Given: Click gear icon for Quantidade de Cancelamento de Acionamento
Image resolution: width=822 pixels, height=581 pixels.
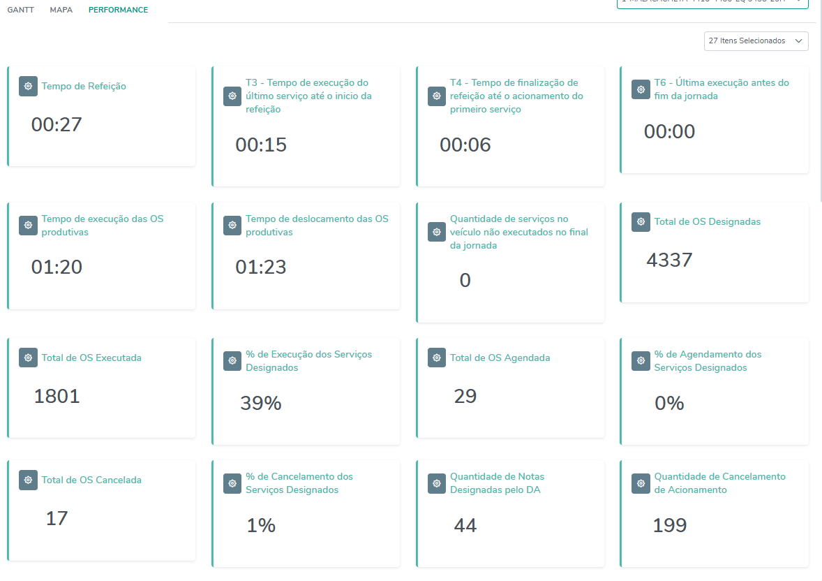Looking at the screenshot, I should 641,483.
